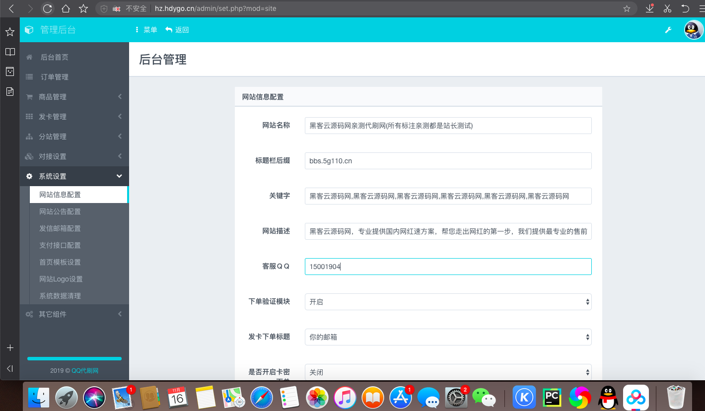Select 网站公告配置 in the sidebar

pyautogui.click(x=60, y=211)
